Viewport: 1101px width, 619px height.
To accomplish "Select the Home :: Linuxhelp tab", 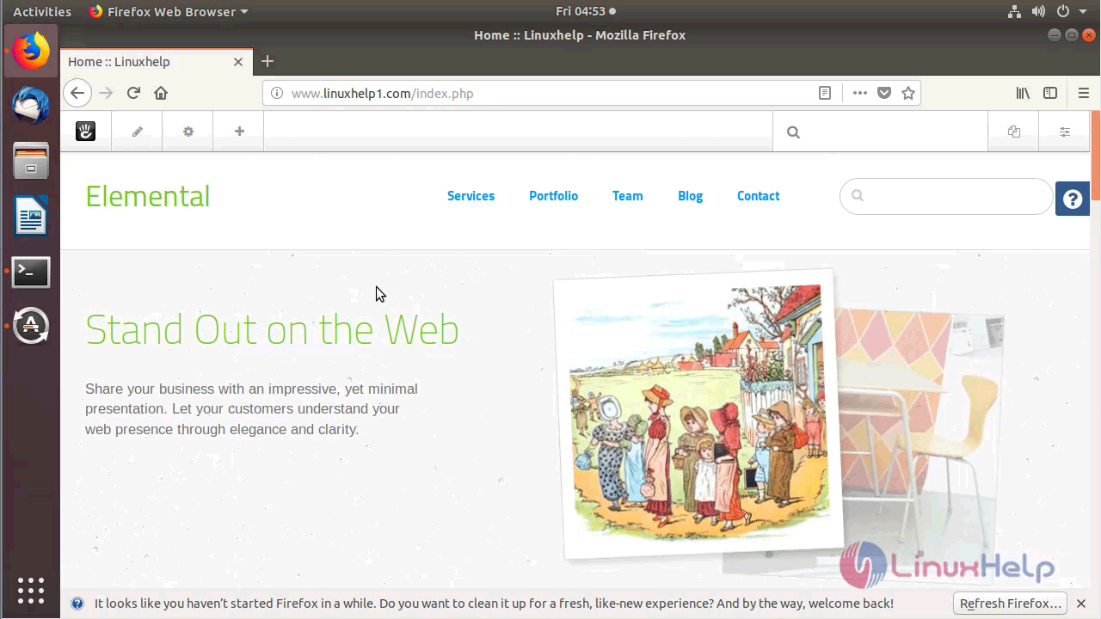I will coord(157,62).
